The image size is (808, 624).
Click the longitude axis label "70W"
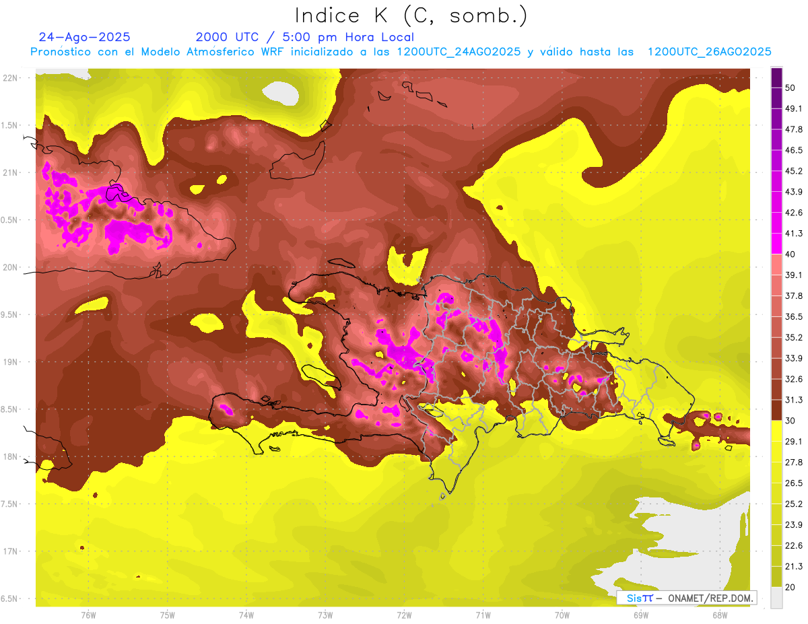pos(562,615)
